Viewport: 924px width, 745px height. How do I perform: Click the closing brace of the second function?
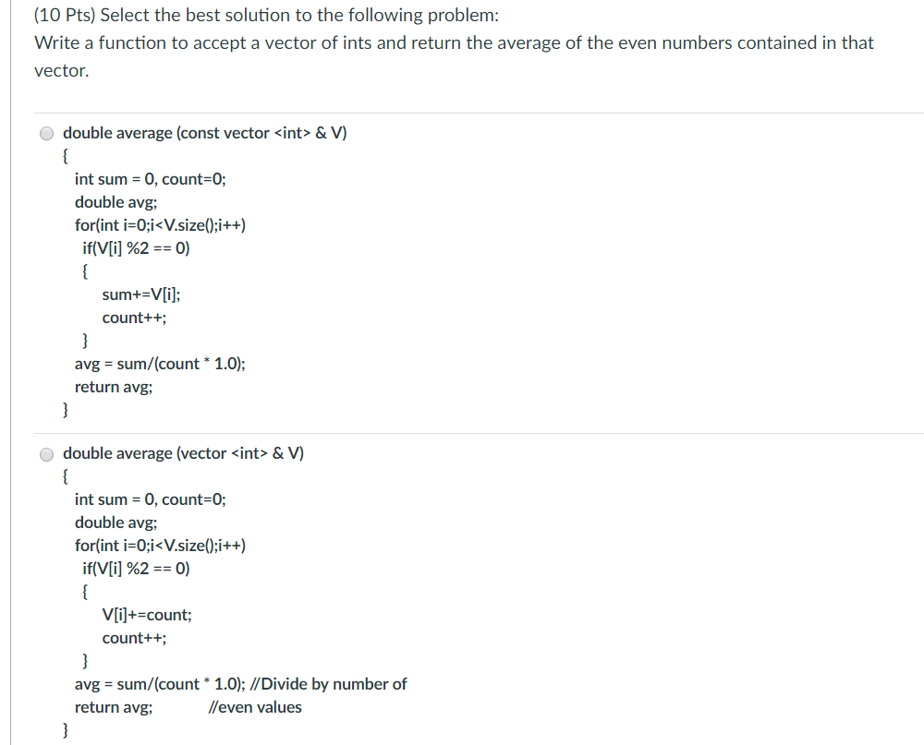(64, 728)
